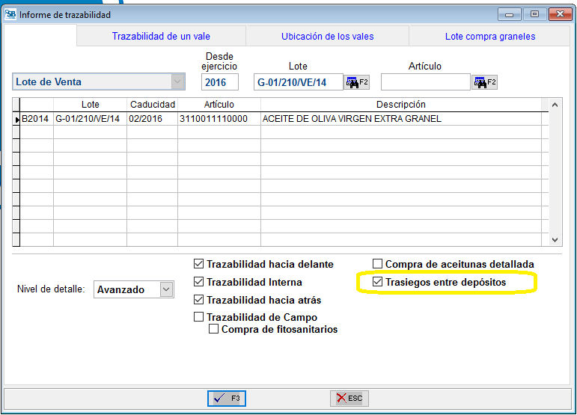Confirm with the F3 checkmark button
The height and width of the screenshot is (415, 577).
[x=227, y=399]
